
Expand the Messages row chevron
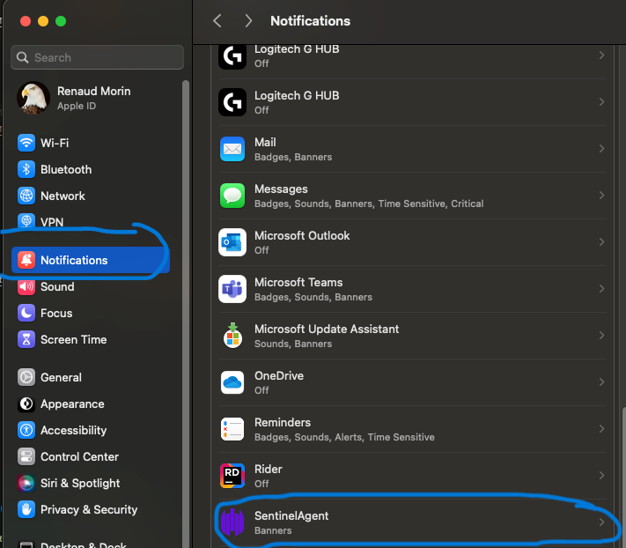tap(601, 196)
